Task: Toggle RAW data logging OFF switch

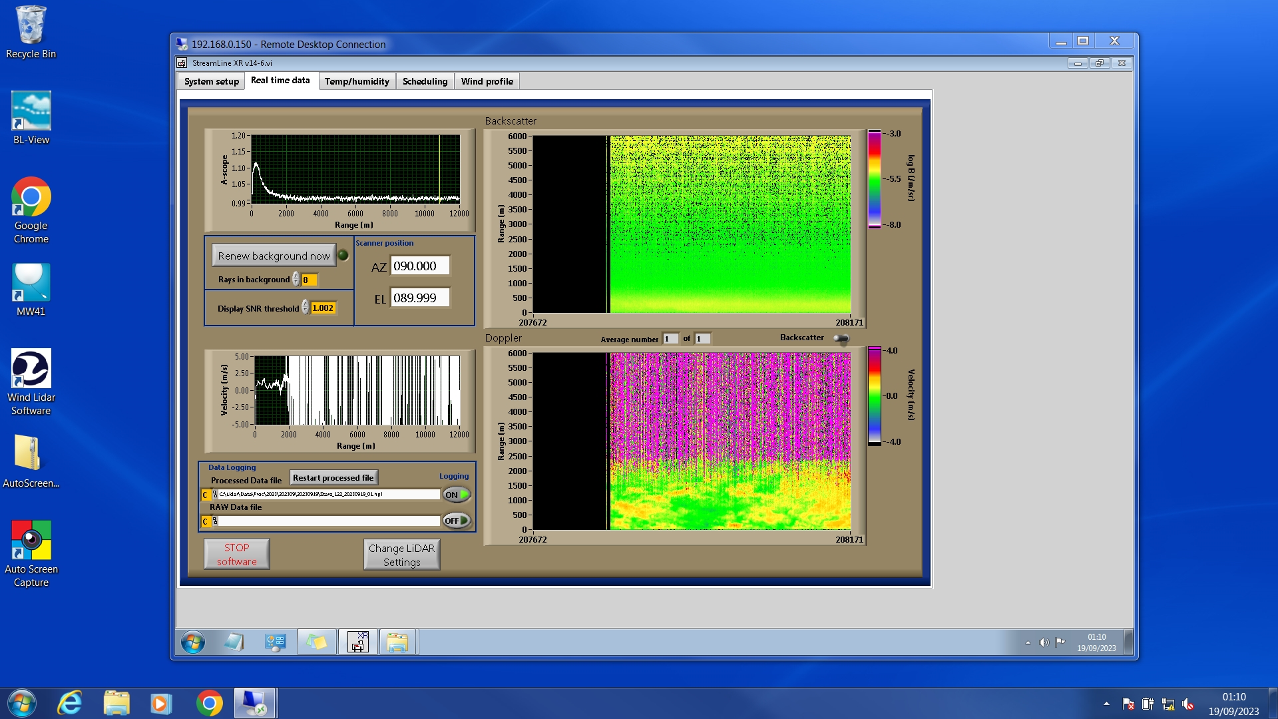Action: pos(457,521)
